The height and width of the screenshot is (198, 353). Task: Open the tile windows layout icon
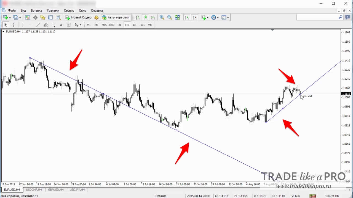coord(177,17)
